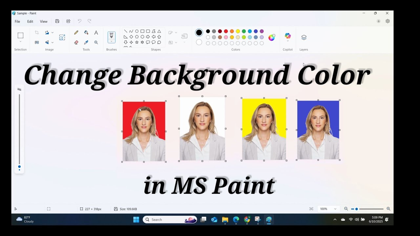The image size is (420, 236).
Task: Click the Save icon
Action: (x=57, y=21)
